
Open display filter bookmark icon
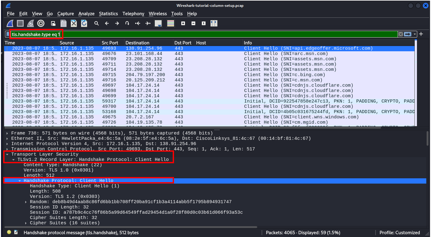click(8, 34)
